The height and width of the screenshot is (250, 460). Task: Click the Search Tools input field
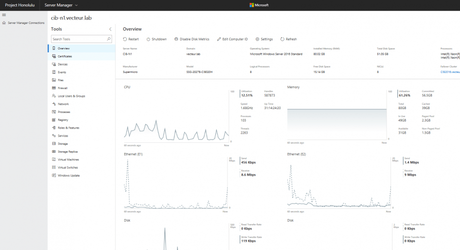[x=78, y=39]
